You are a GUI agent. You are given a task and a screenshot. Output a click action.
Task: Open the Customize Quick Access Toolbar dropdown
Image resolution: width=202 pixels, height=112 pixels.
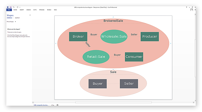20,7
